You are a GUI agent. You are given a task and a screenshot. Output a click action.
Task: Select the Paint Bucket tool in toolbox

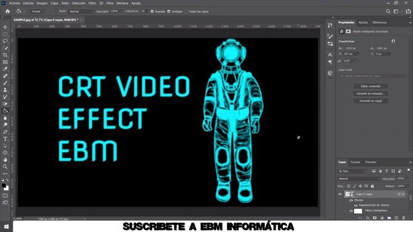5,111
